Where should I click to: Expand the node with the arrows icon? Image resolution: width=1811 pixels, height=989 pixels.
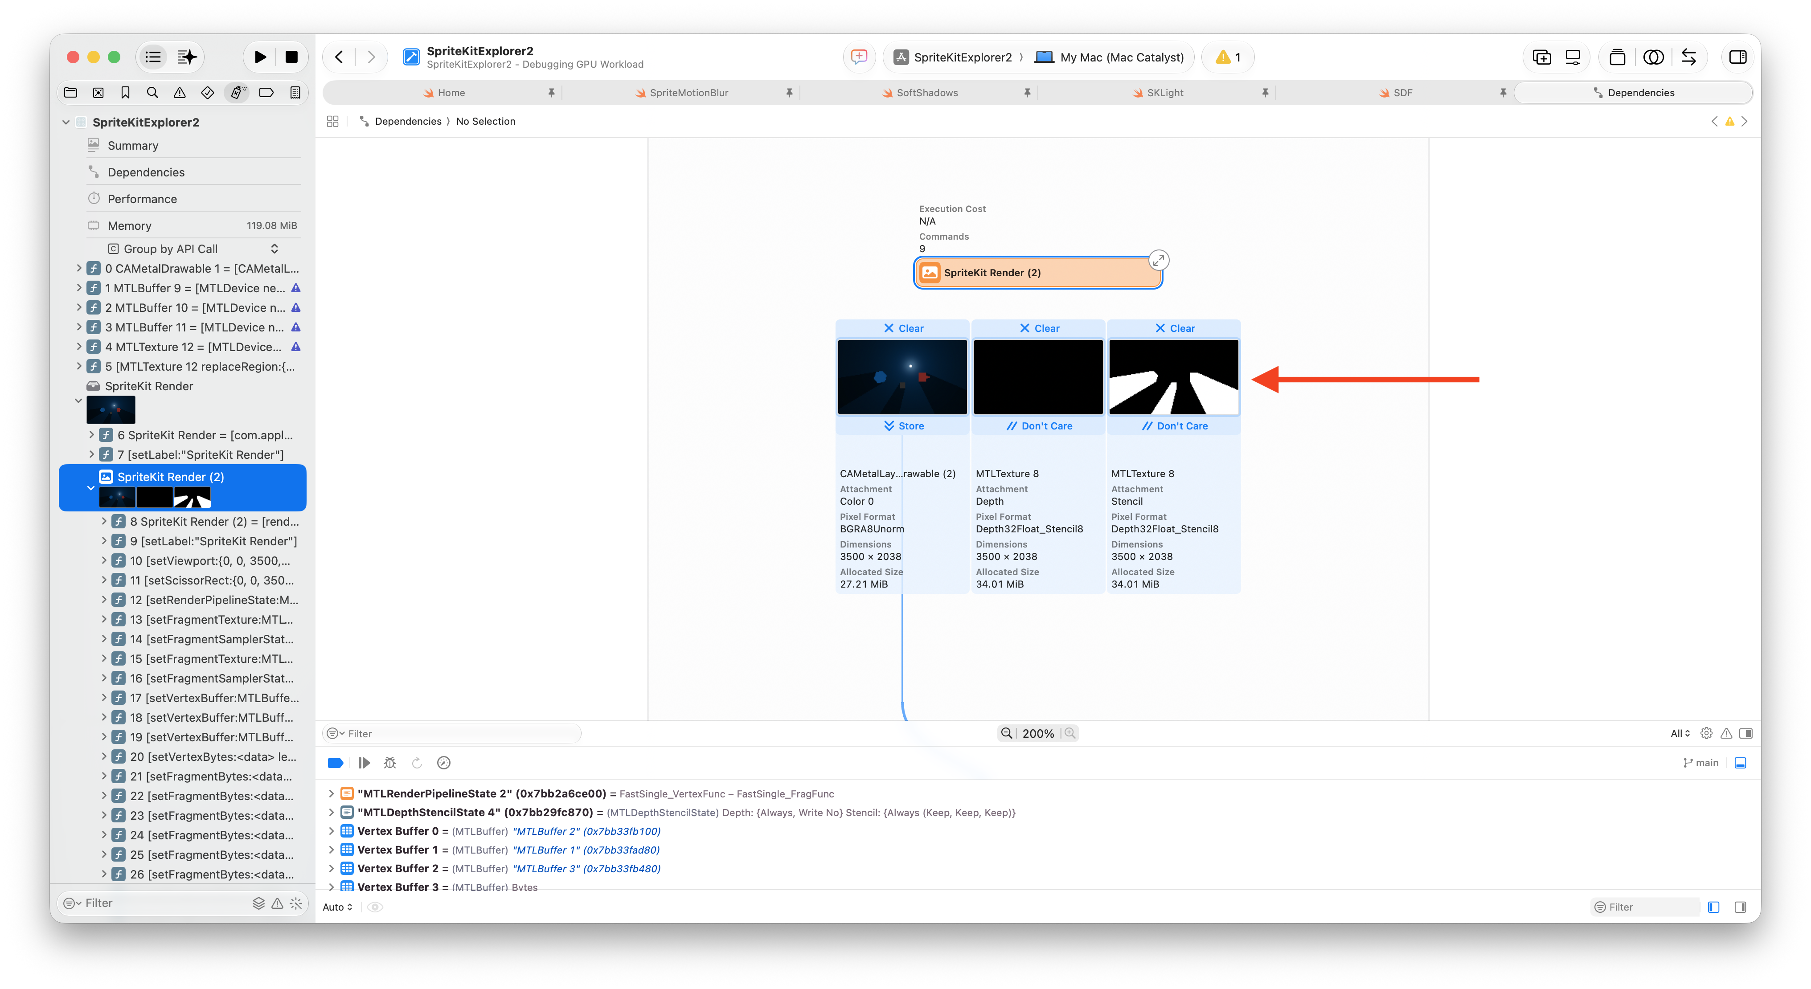(1158, 261)
